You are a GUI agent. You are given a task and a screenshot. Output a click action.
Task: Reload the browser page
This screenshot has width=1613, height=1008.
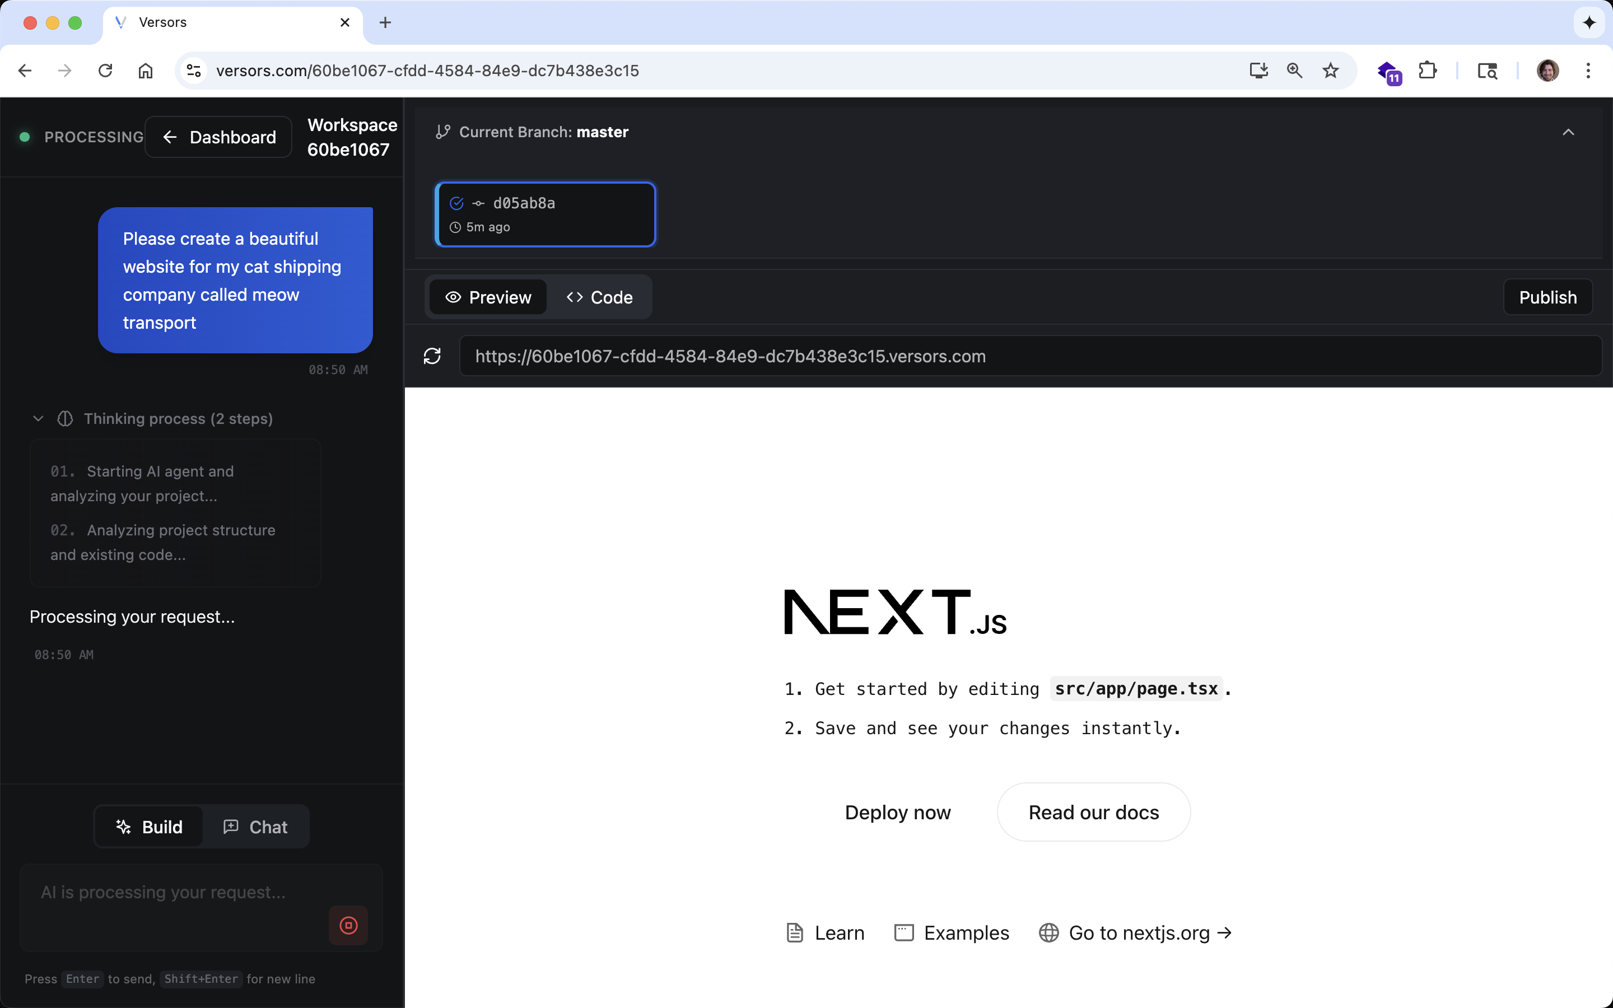click(105, 71)
